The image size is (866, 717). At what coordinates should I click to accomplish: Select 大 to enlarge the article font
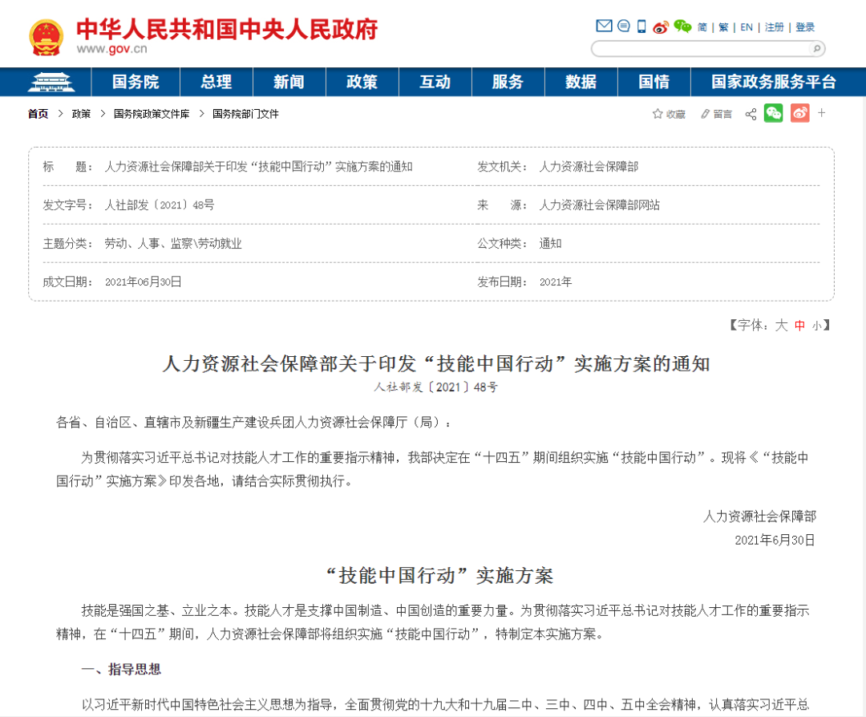(x=782, y=324)
